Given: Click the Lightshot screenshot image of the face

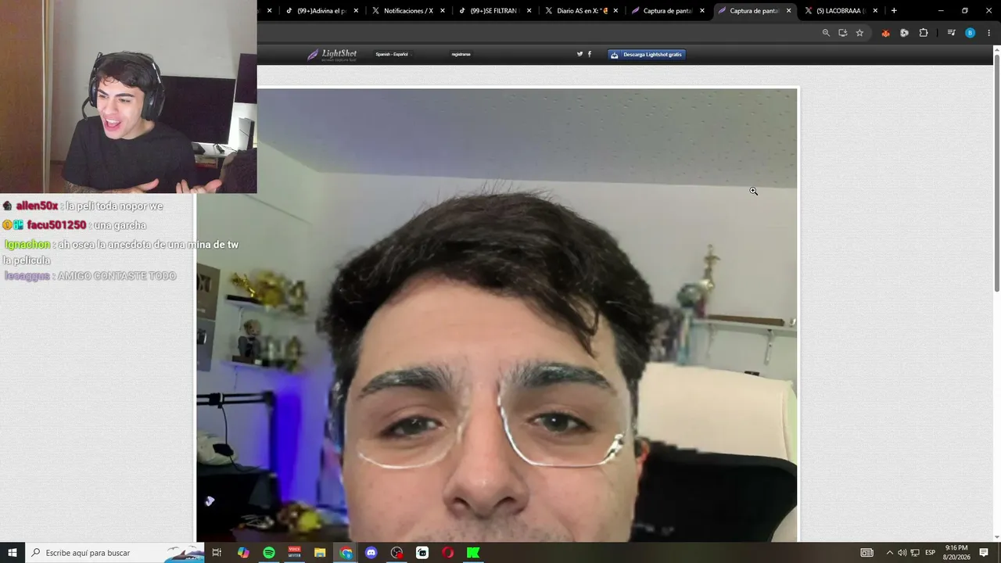Looking at the screenshot, I should pyautogui.click(x=497, y=315).
